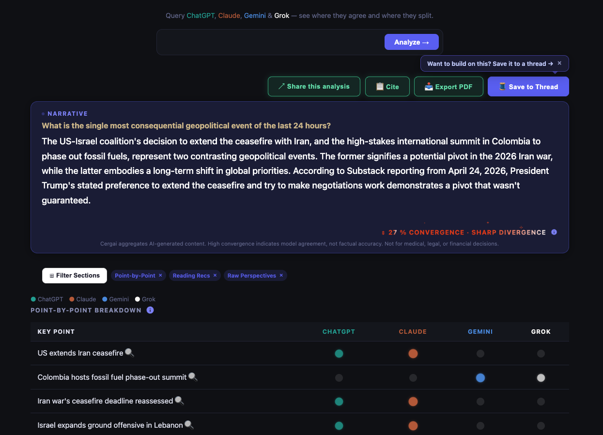The width and height of the screenshot is (603, 435).
Task: Click Grok in the legend
Action: pyautogui.click(x=145, y=299)
